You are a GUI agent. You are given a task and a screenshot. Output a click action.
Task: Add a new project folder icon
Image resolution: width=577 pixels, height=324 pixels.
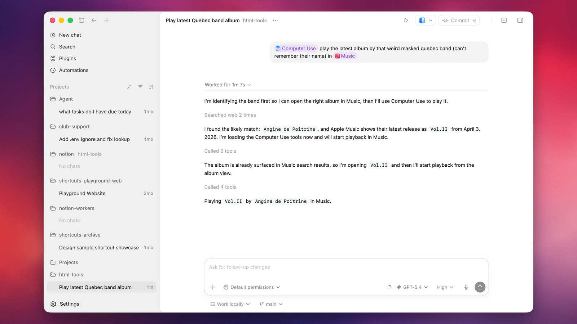[x=151, y=87]
